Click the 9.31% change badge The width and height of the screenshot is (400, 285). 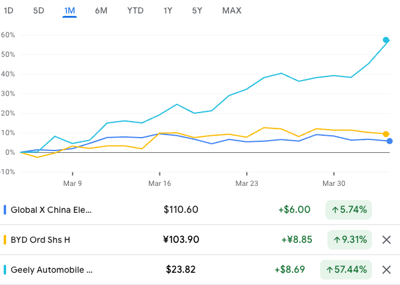pos(349,240)
